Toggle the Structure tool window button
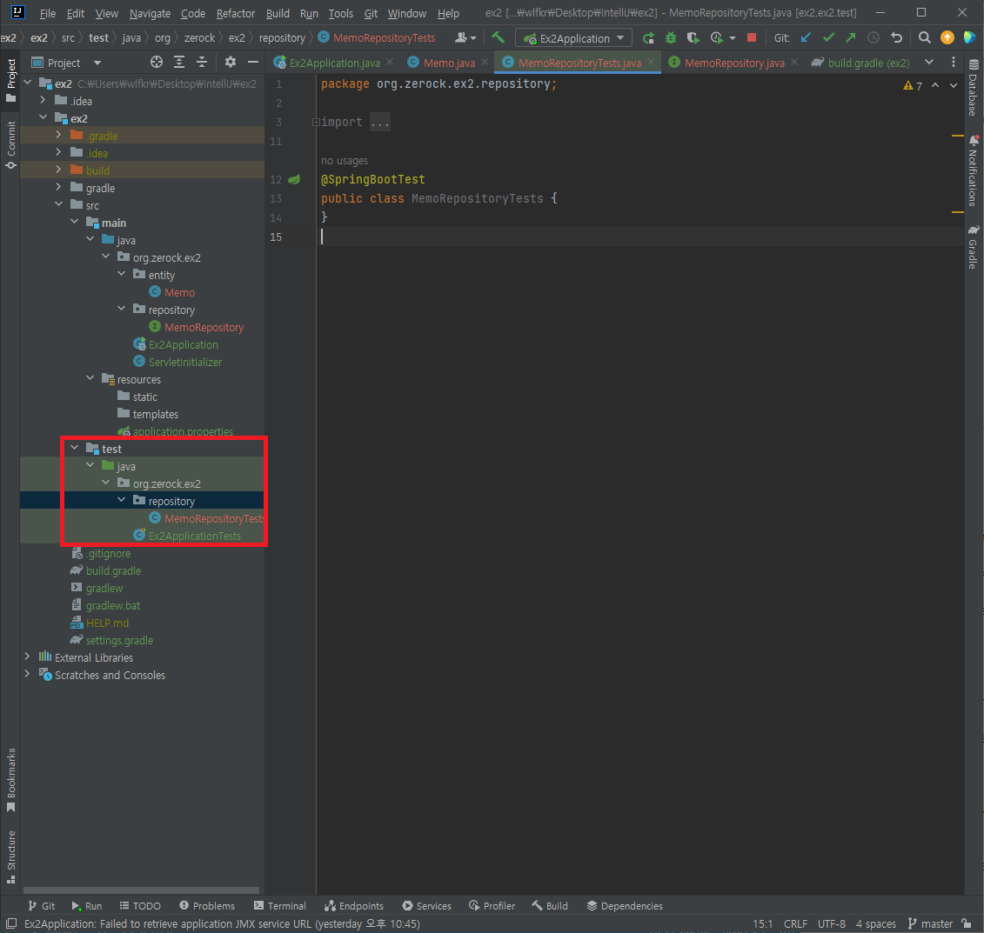Image resolution: width=984 pixels, height=933 pixels. tap(10, 856)
